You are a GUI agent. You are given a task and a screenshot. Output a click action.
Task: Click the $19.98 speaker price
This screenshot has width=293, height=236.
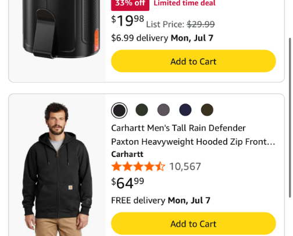pos(127,21)
